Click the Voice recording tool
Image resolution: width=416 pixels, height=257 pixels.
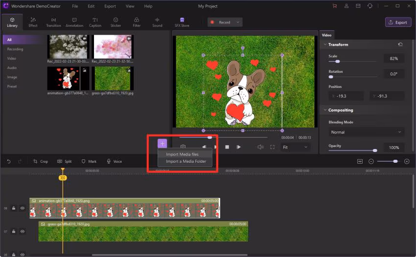tap(114, 161)
